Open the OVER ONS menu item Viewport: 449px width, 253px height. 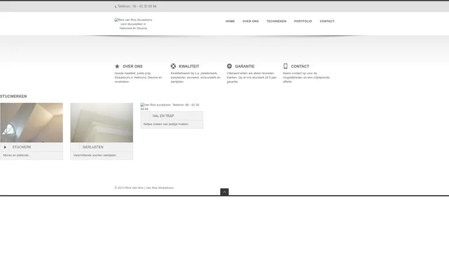tap(250, 21)
